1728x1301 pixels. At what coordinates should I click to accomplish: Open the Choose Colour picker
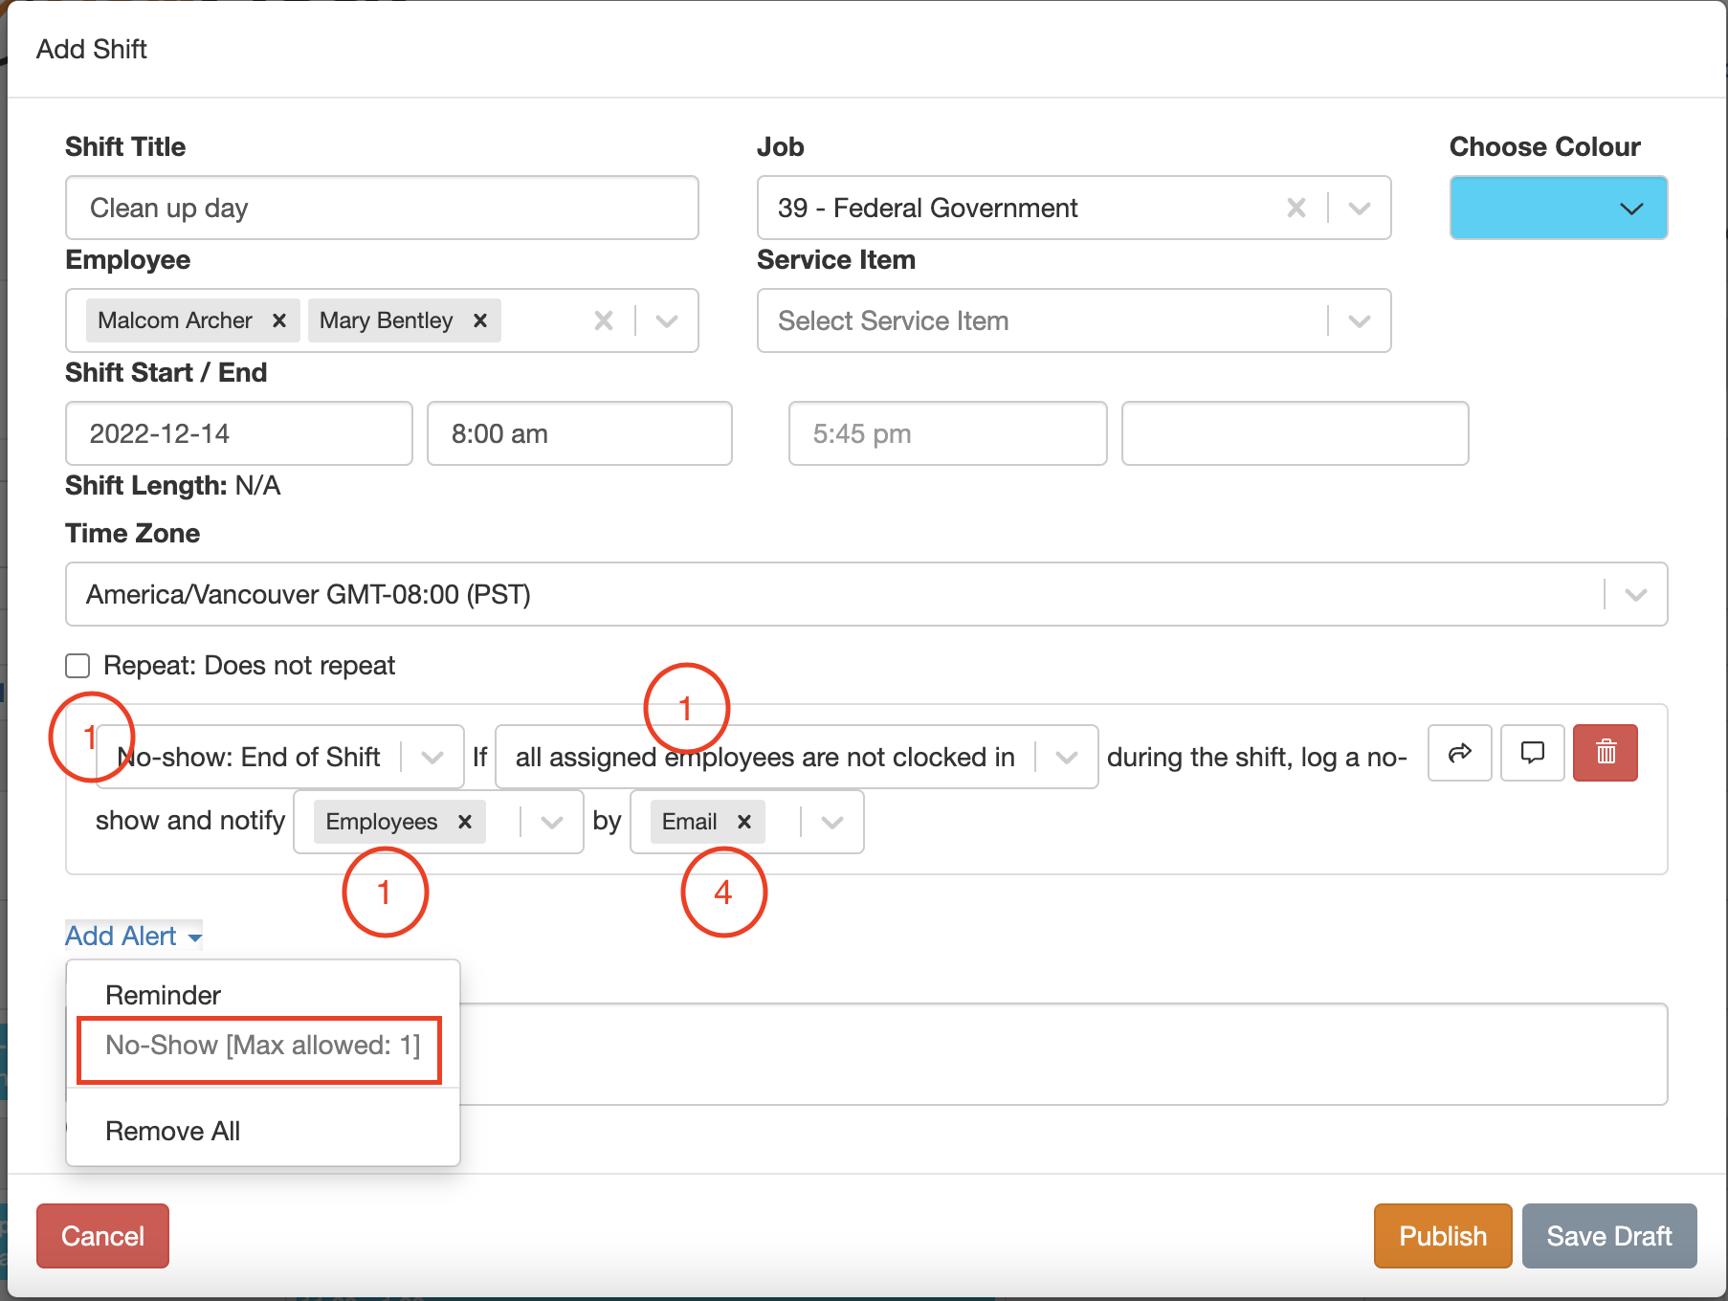[1557, 208]
